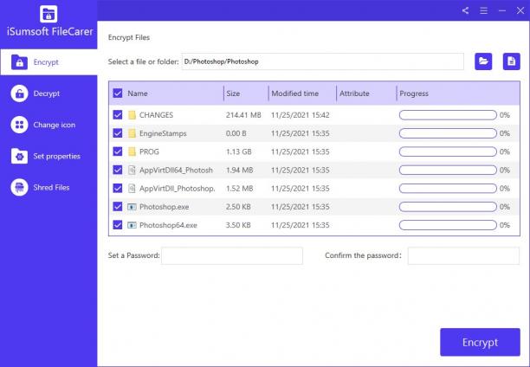Screen dimensions: 530x367
Task: Uncheck the AppVirtDll64_Photosh checkbox
Action: coord(118,170)
